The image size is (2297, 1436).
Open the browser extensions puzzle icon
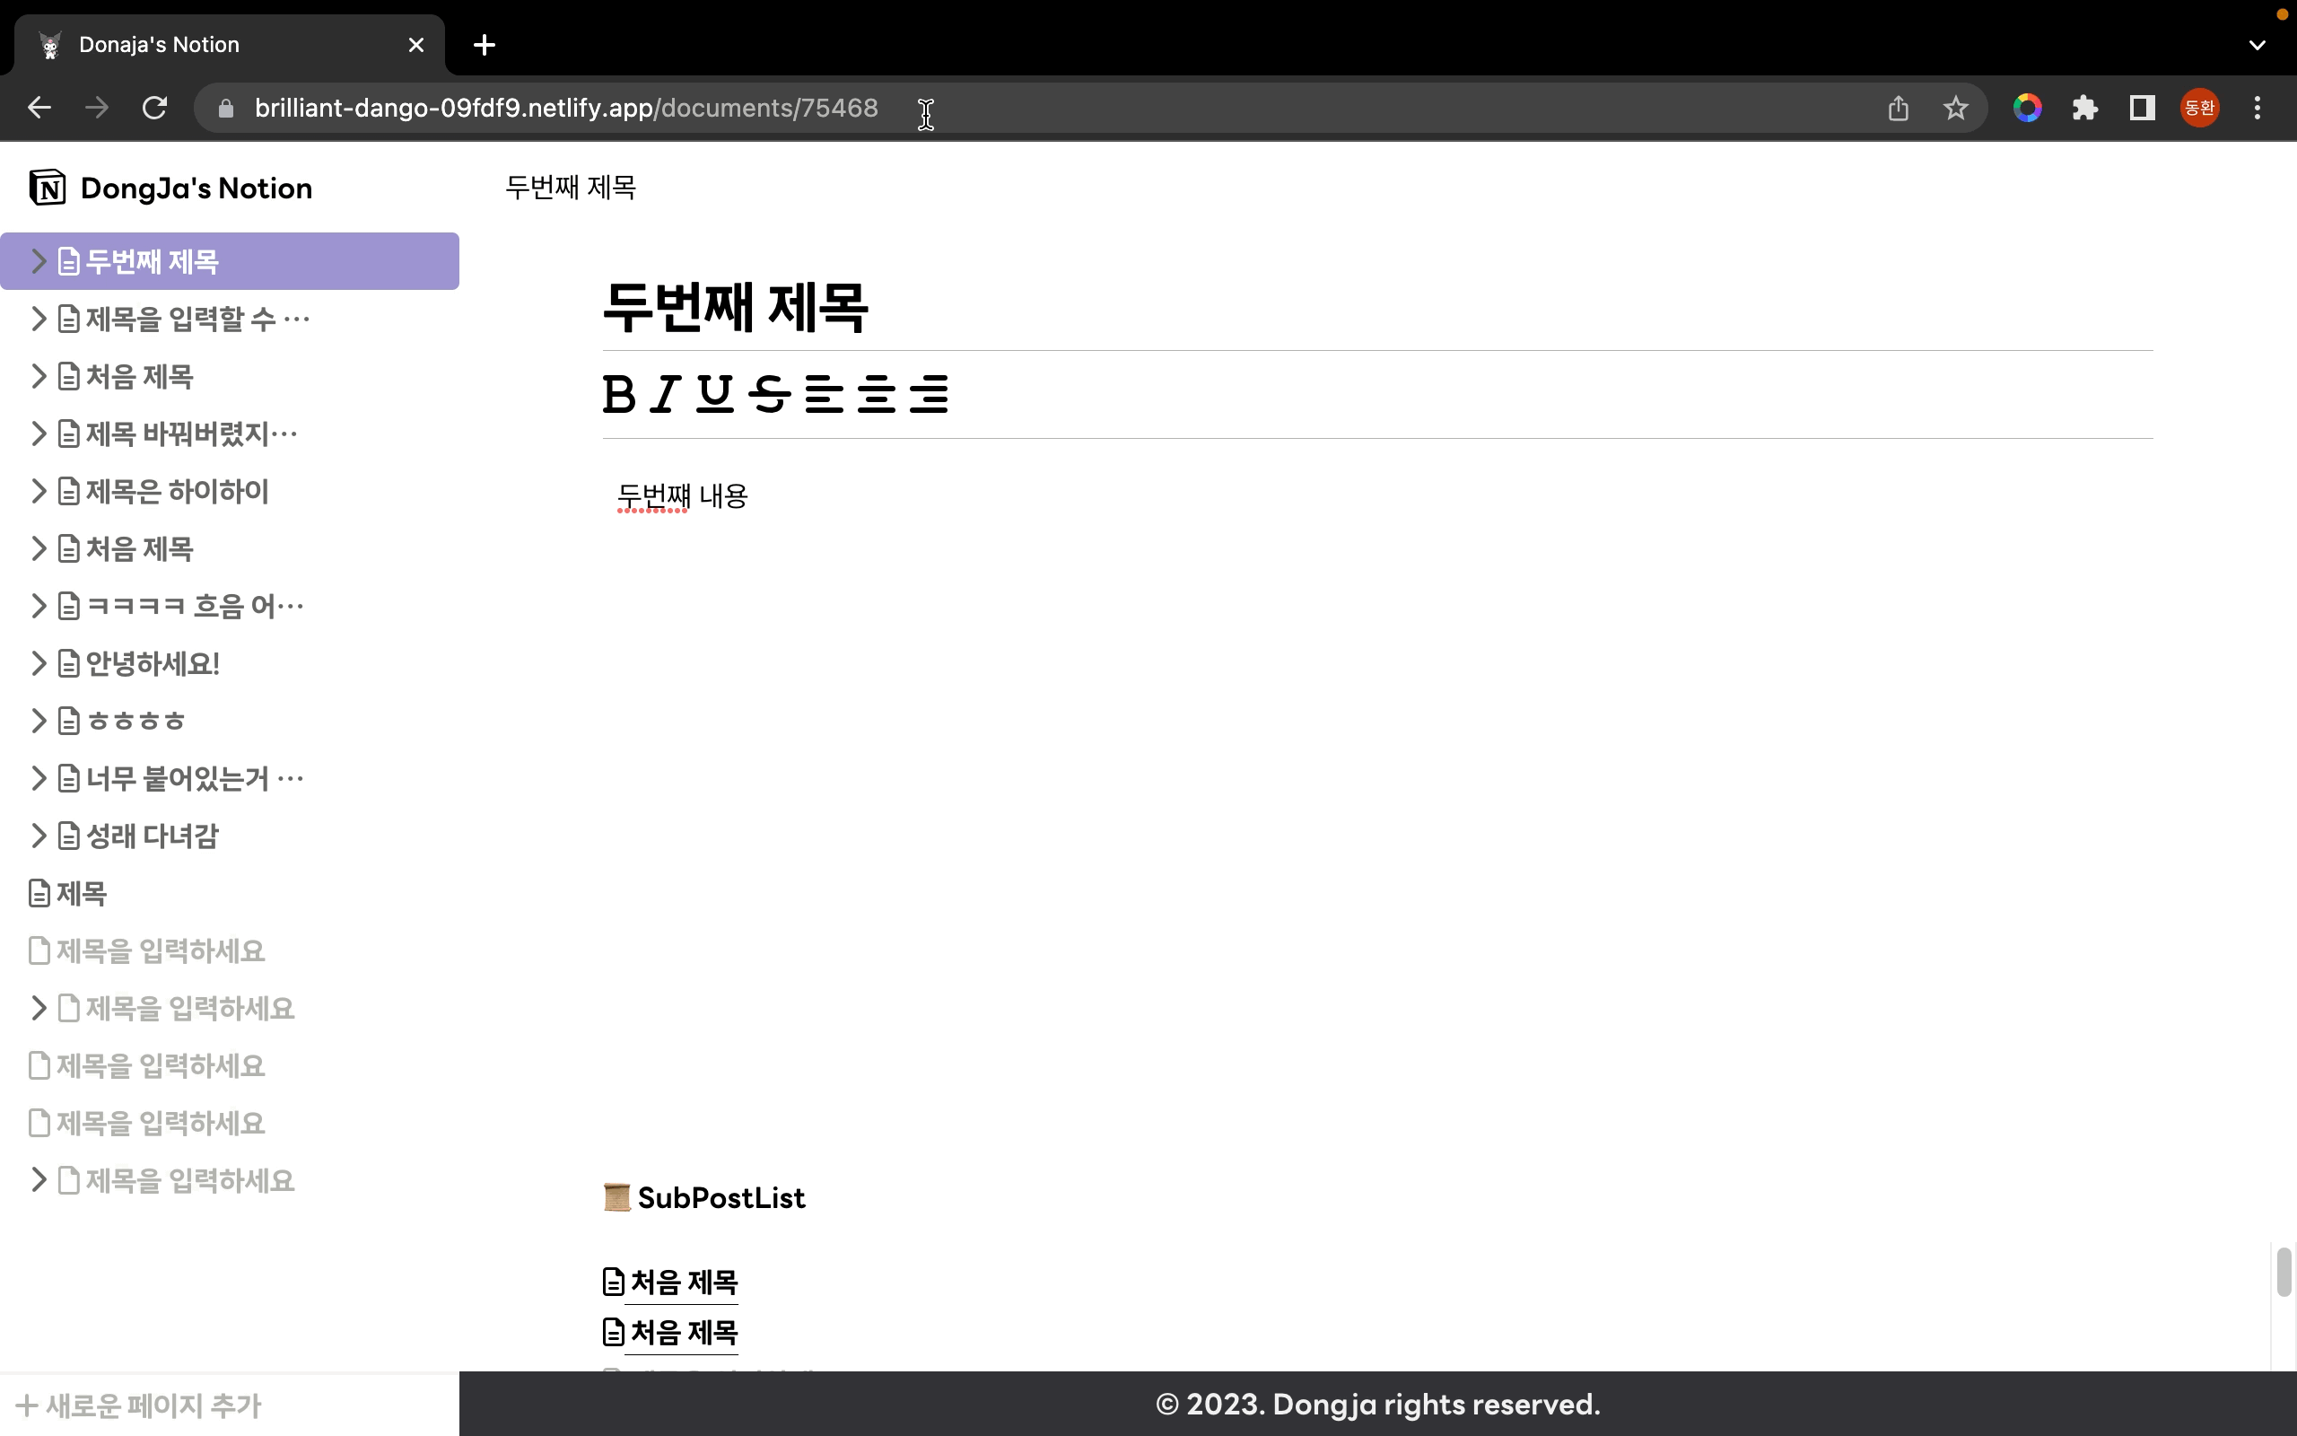coord(2084,109)
